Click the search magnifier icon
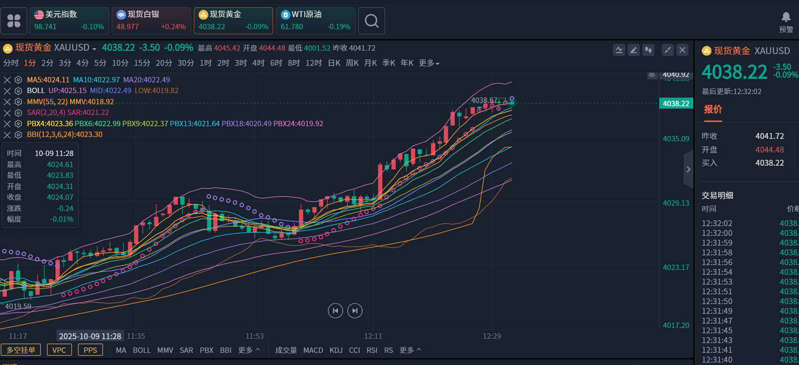 tap(372, 21)
